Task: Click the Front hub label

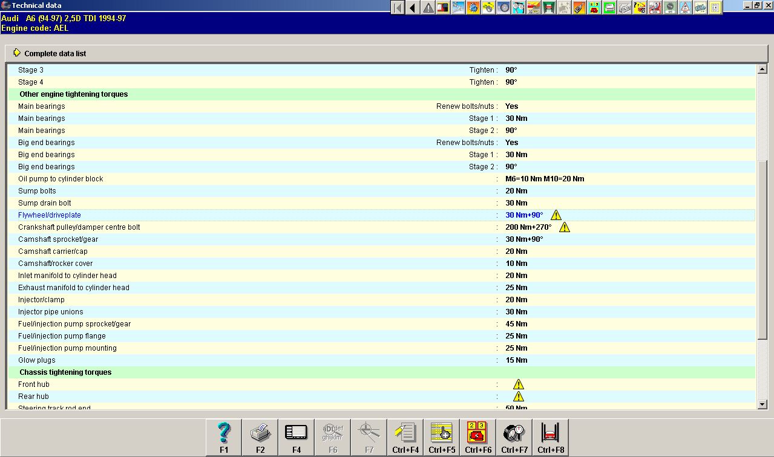Action: coord(34,384)
